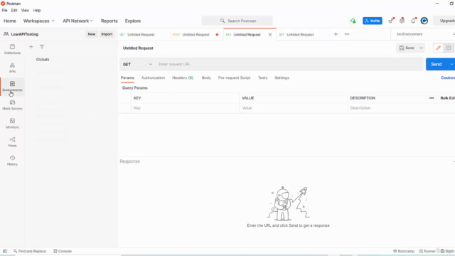Open Trash in the status bar
Screen dimensions: 455x256
pos(447,251)
